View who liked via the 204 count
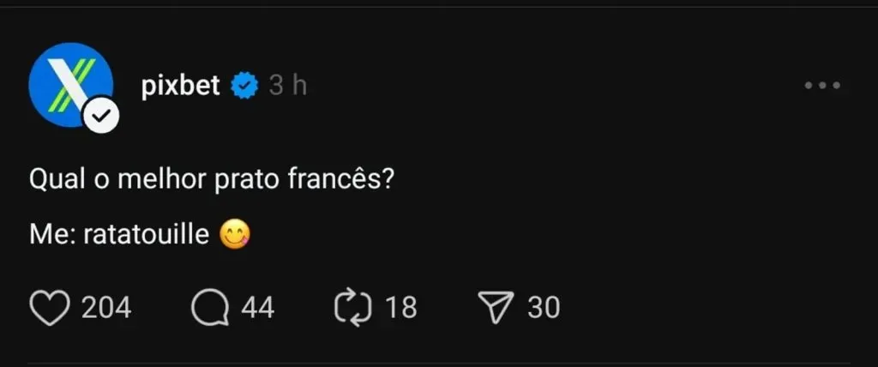The width and height of the screenshot is (878, 367). (106, 308)
